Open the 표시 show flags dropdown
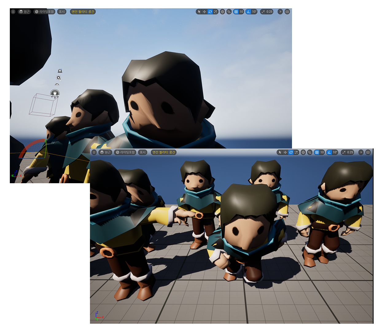 (x=61, y=11)
